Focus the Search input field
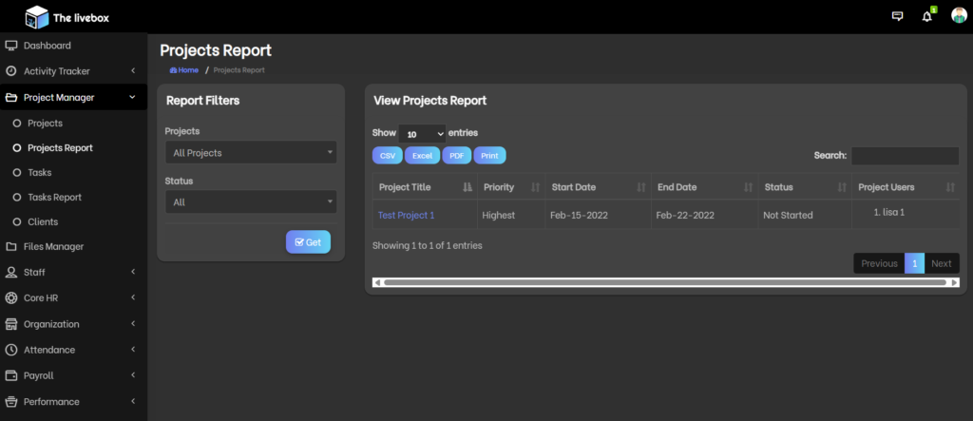973x421 pixels. click(905, 156)
